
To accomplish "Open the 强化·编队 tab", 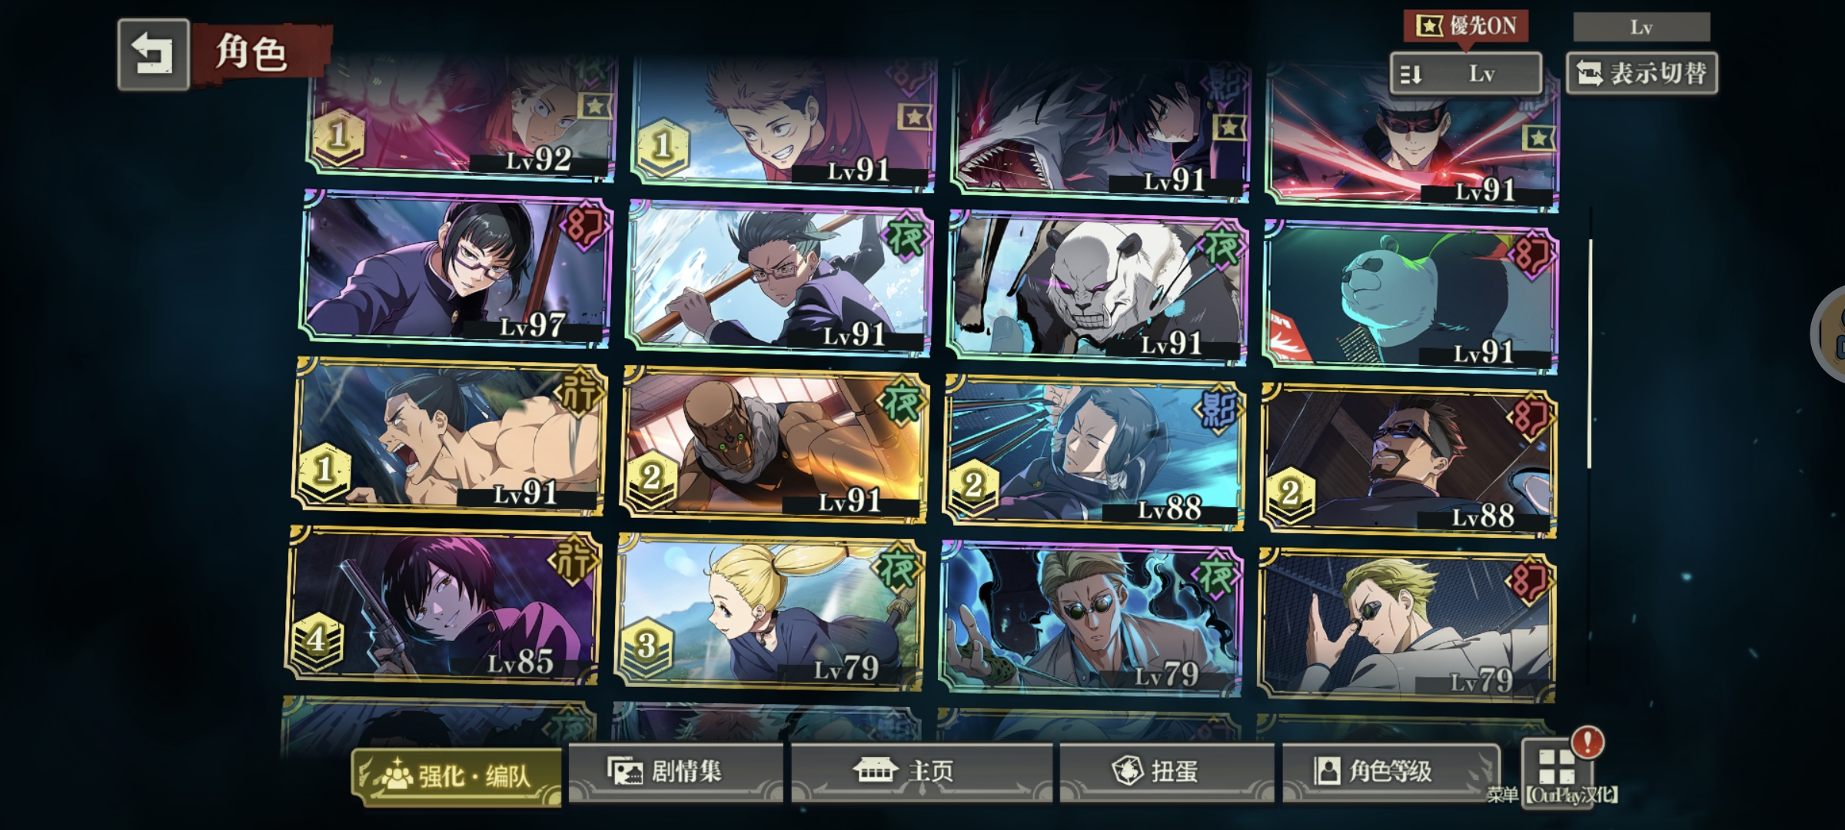I will tap(457, 776).
